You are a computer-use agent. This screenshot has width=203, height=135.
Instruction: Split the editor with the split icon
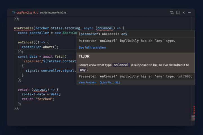pos(178,13)
